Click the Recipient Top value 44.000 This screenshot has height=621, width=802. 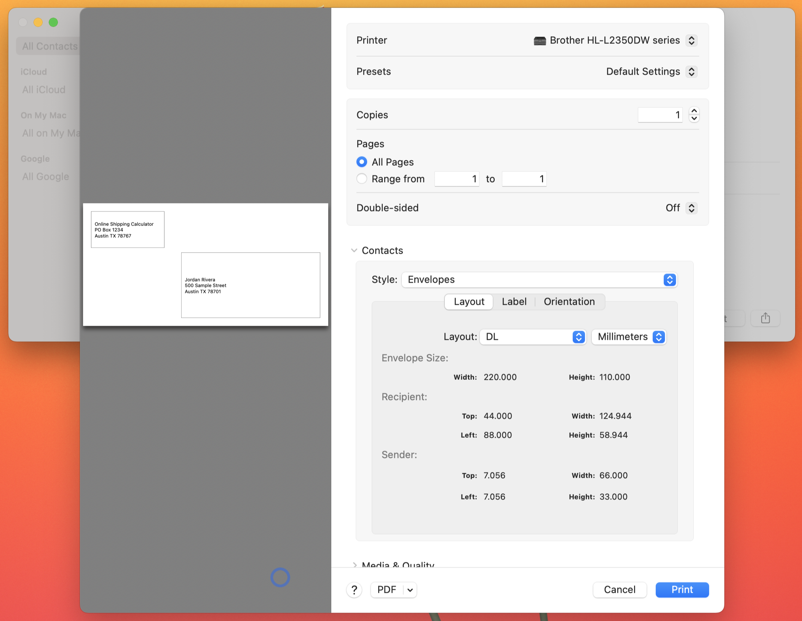point(498,416)
